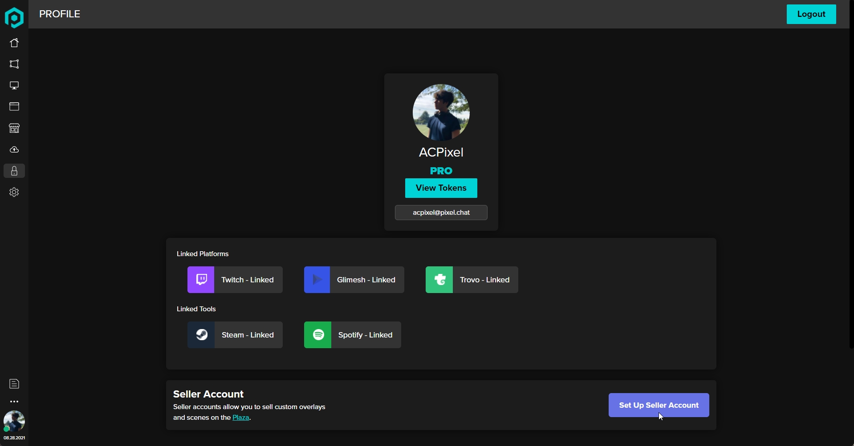
Task: Click the View Tokens button
Action: (441, 188)
